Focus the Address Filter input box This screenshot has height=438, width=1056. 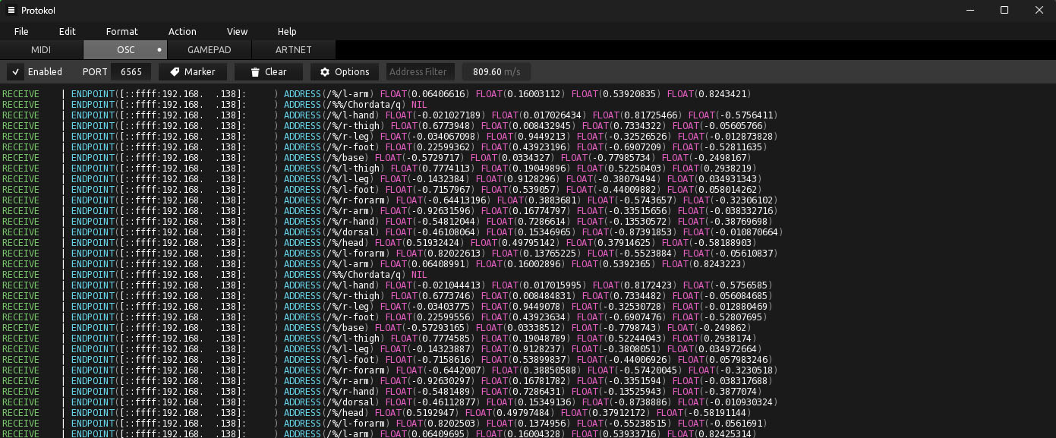point(421,72)
